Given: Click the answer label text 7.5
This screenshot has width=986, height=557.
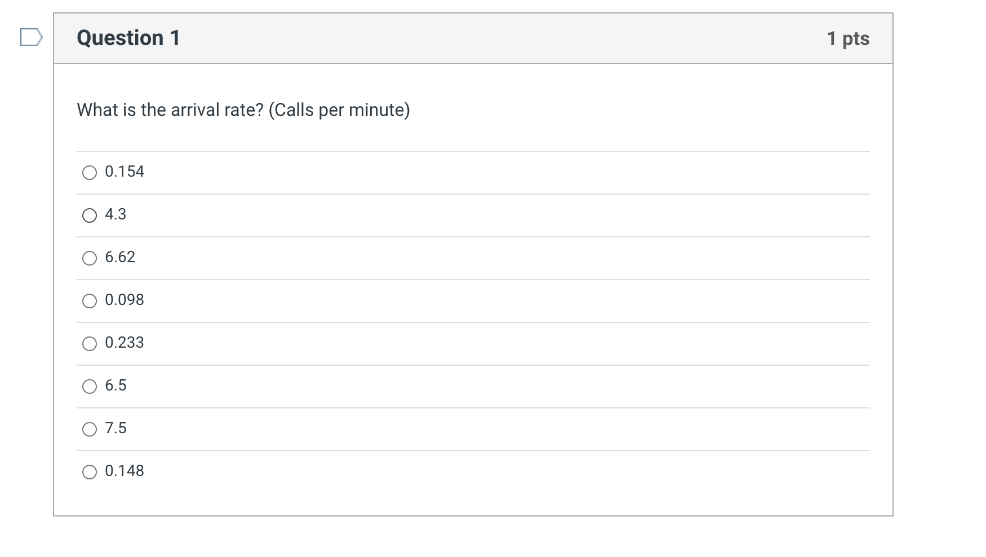Looking at the screenshot, I should coord(116,428).
